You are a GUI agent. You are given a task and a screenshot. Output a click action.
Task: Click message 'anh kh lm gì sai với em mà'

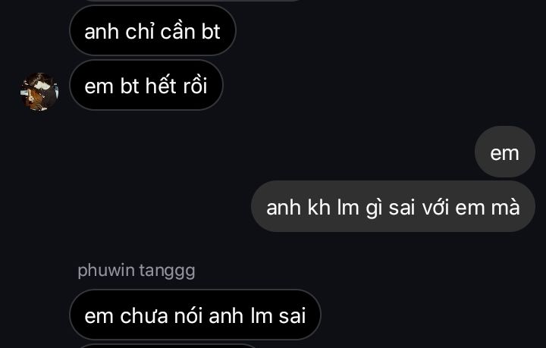pos(393,207)
